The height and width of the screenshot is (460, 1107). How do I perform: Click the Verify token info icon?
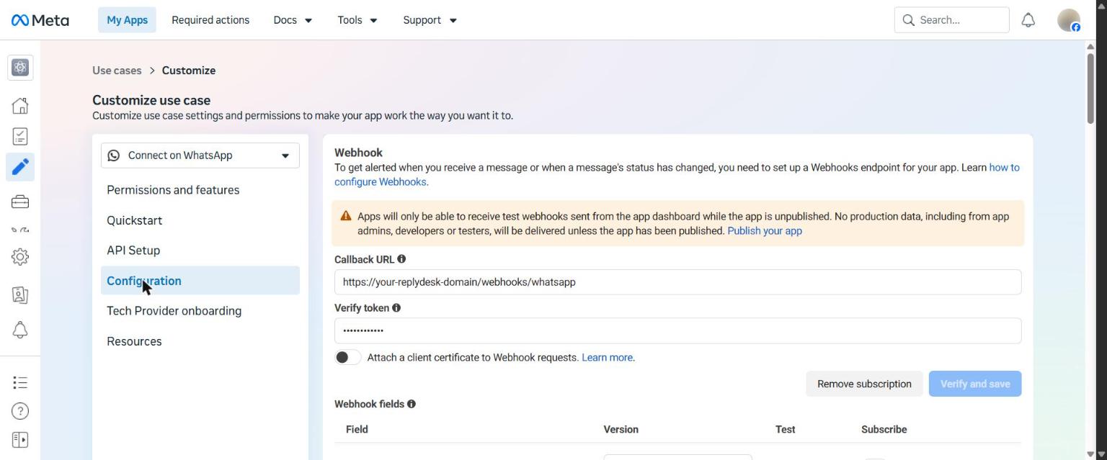coord(396,308)
